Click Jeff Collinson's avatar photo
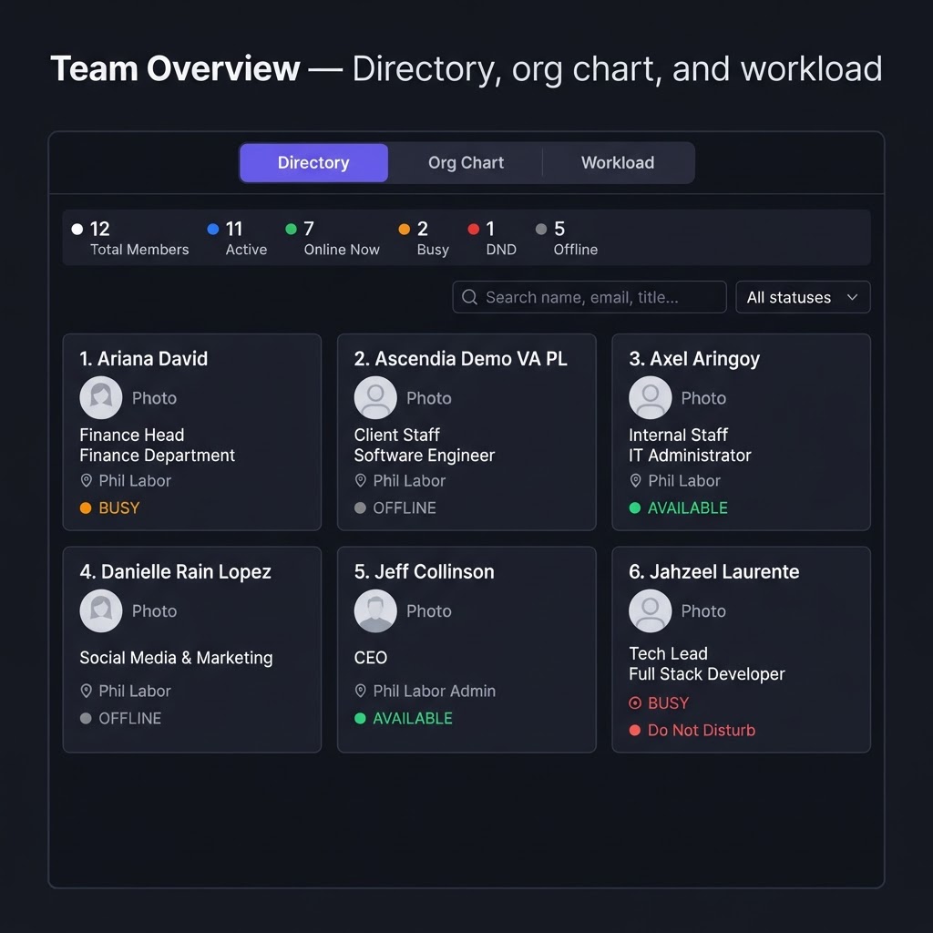The width and height of the screenshot is (933, 933). (x=375, y=610)
